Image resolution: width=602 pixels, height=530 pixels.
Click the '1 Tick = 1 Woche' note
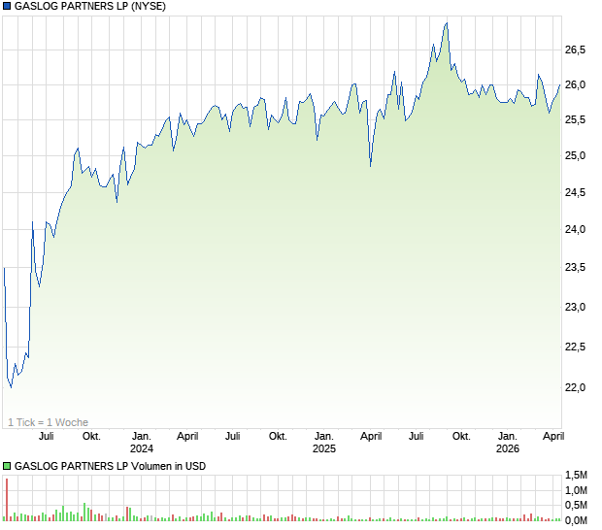[48, 422]
